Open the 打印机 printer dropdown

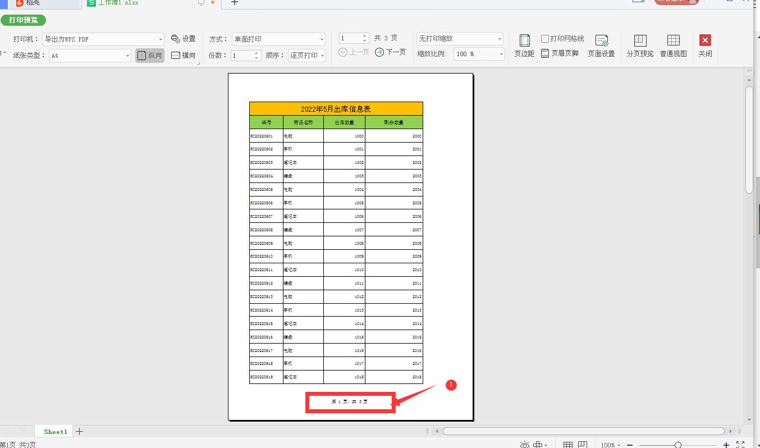[x=103, y=38]
